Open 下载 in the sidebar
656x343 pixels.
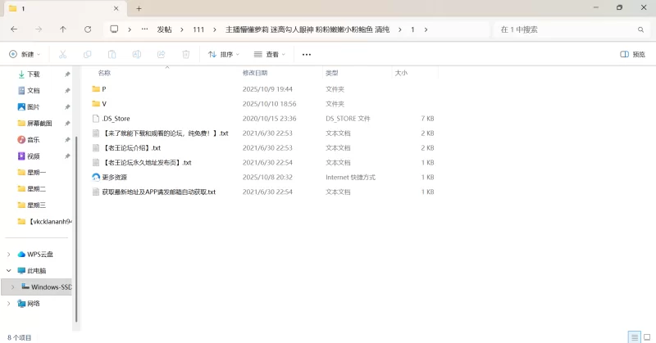(x=34, y=74)
